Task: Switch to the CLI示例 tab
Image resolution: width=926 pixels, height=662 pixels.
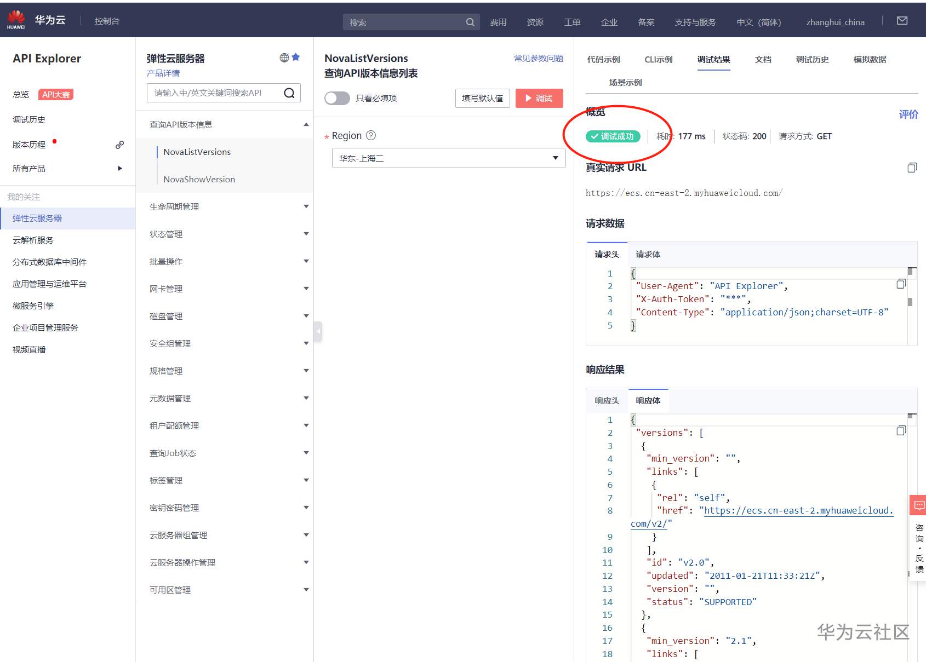Action: click(x=659, y=59)
